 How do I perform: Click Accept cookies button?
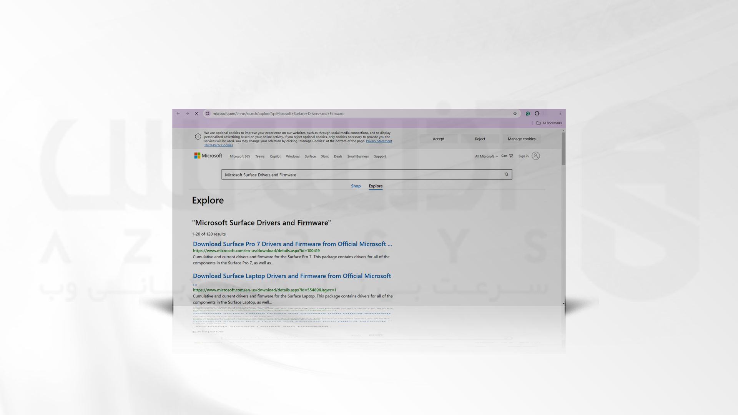438,138
